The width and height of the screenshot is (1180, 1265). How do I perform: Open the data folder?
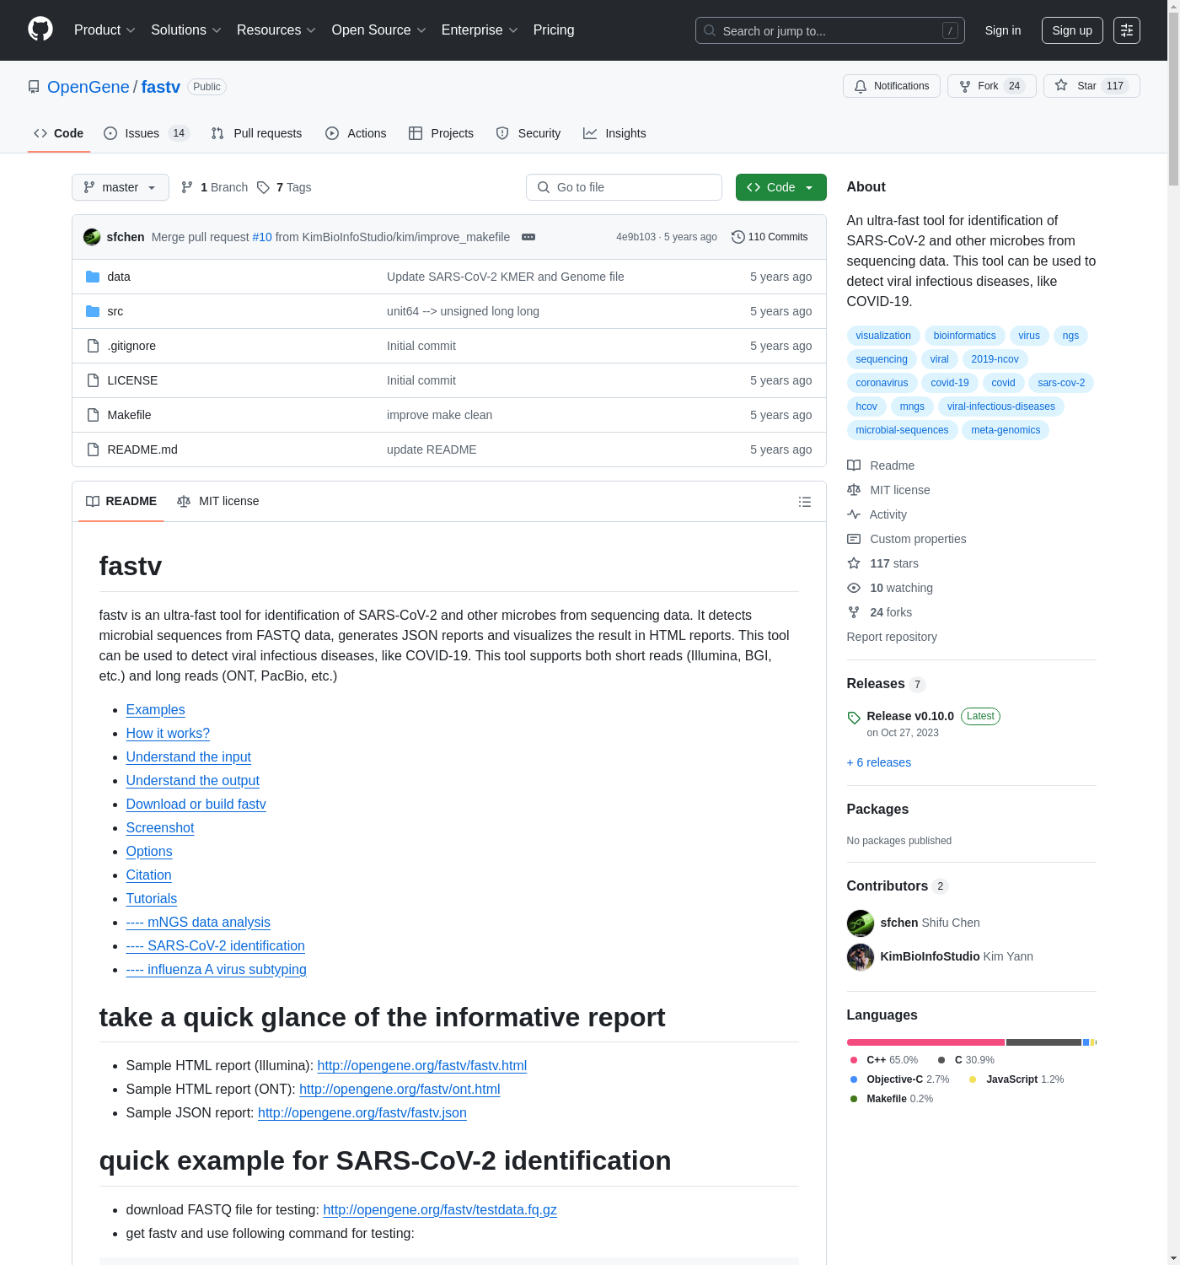point(119,277)
